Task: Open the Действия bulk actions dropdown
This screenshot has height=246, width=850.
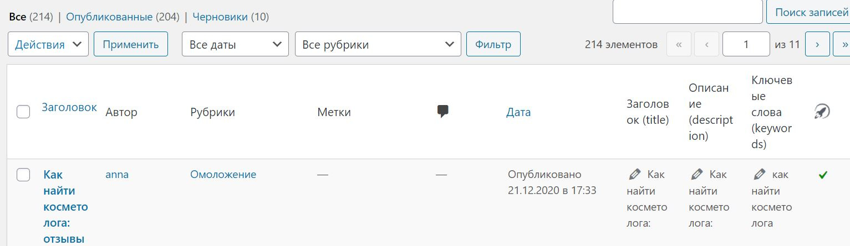Action: 48,44
